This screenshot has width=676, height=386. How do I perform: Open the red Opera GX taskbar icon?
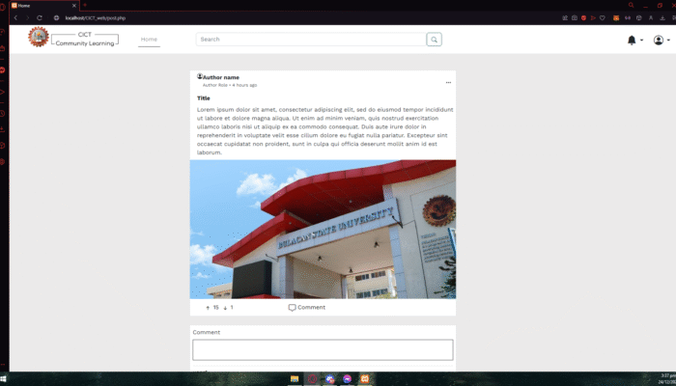(312, 379)
